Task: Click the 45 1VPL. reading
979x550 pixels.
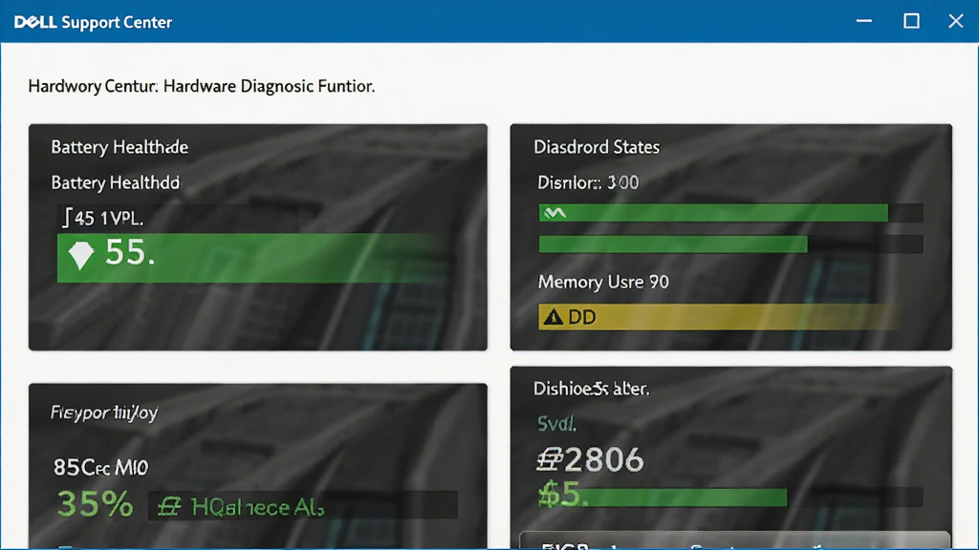Action: [109, 219]
